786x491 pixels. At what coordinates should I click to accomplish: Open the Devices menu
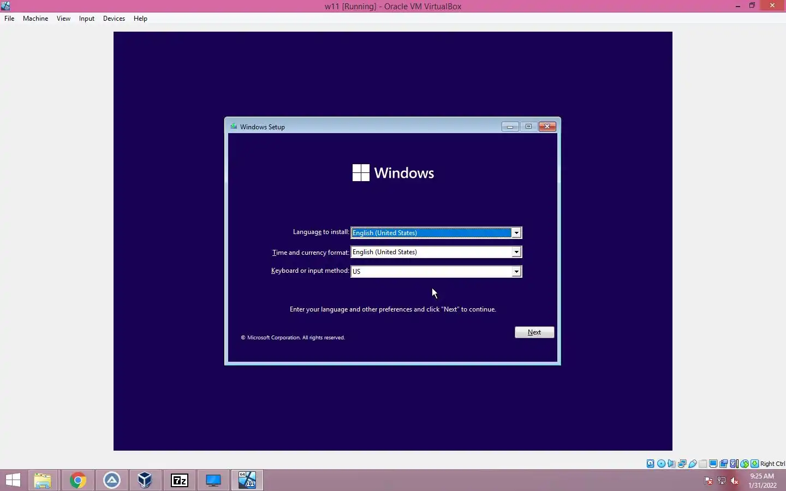114,19
